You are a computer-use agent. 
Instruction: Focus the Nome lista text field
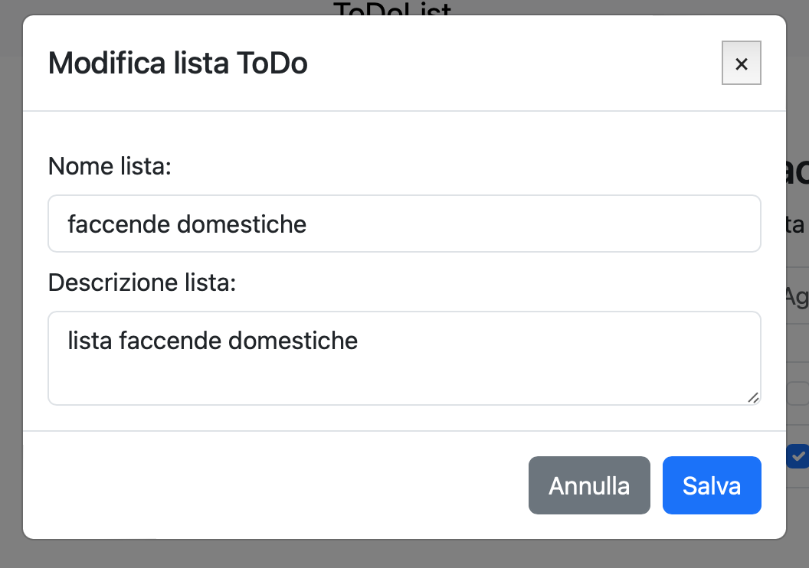[x=404, y=224]
